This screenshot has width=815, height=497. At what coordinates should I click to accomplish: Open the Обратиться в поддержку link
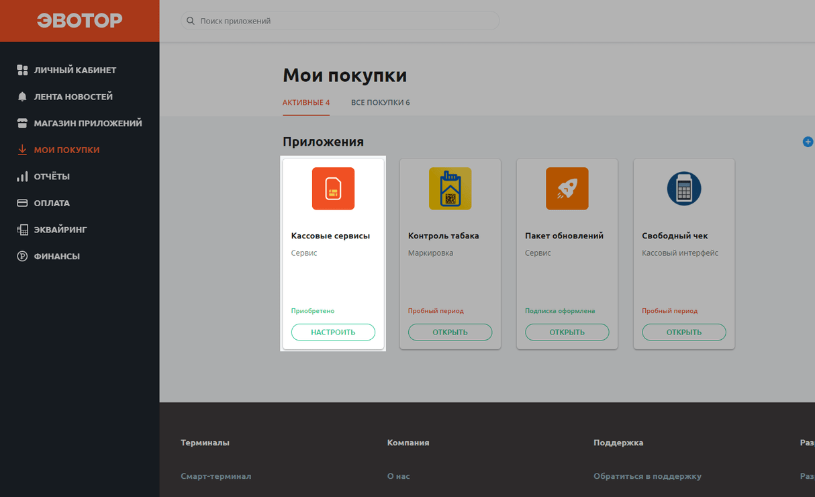click(x=647, y=476)
